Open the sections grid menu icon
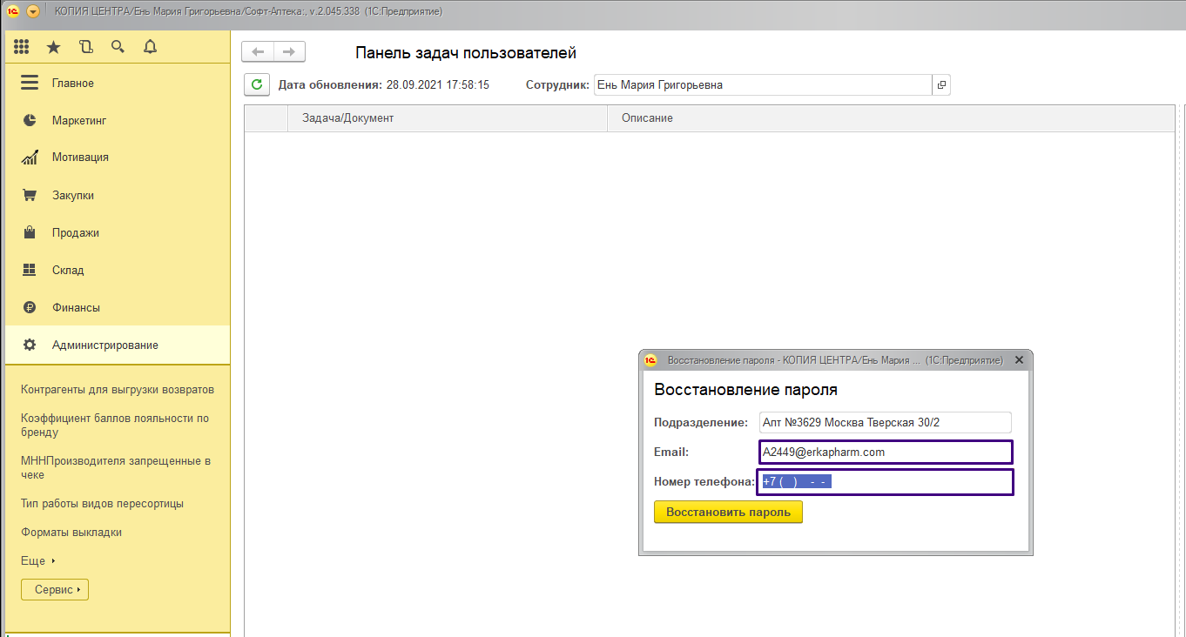The image size is (1186, 637). pyautogui.click(x=22, y=47)
